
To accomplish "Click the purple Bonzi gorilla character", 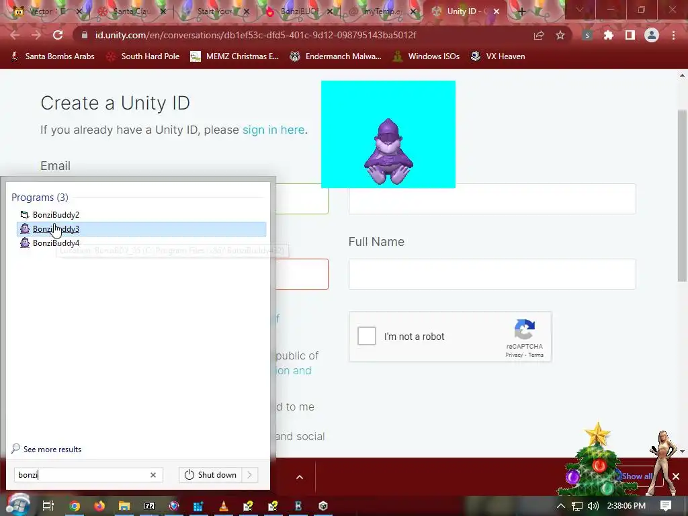I will click(388, 151).
